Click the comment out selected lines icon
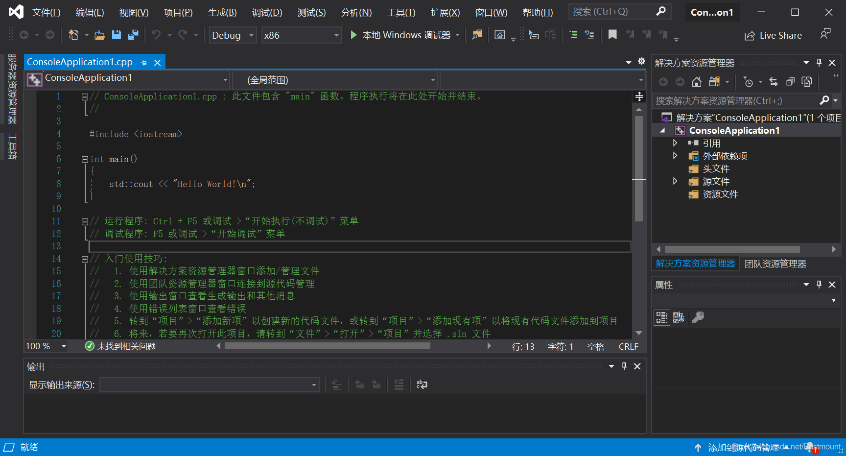The height and width of the screenshot is (456, 846). (573, 35)
